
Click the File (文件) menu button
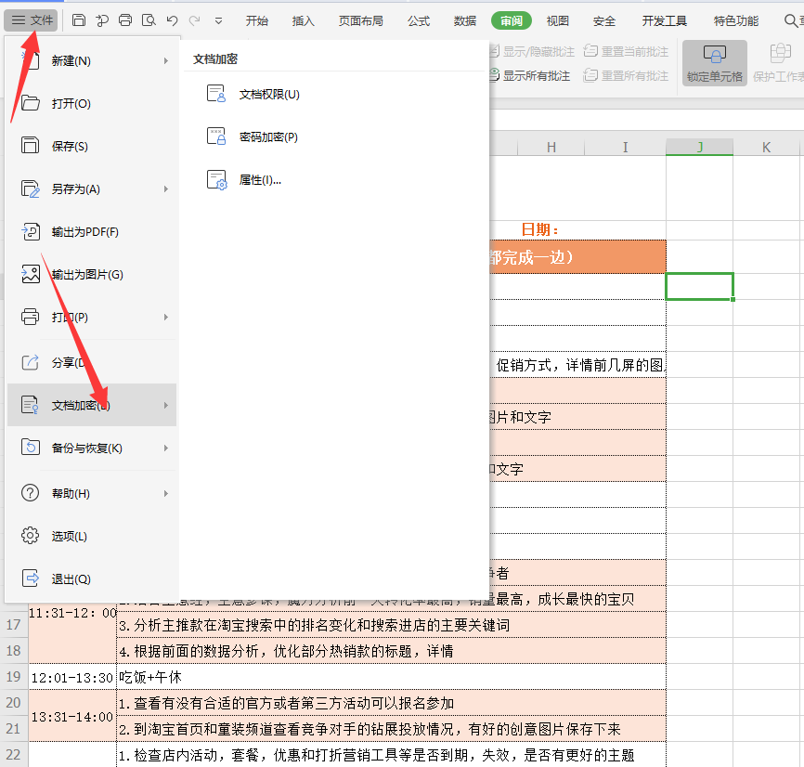[x=33, y=20]
